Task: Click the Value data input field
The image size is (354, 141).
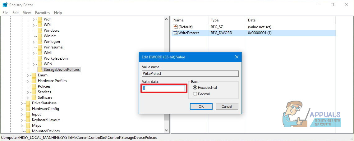Action: pos(163,88)
